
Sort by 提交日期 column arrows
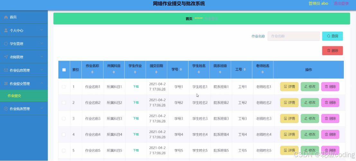pos(156,72)
